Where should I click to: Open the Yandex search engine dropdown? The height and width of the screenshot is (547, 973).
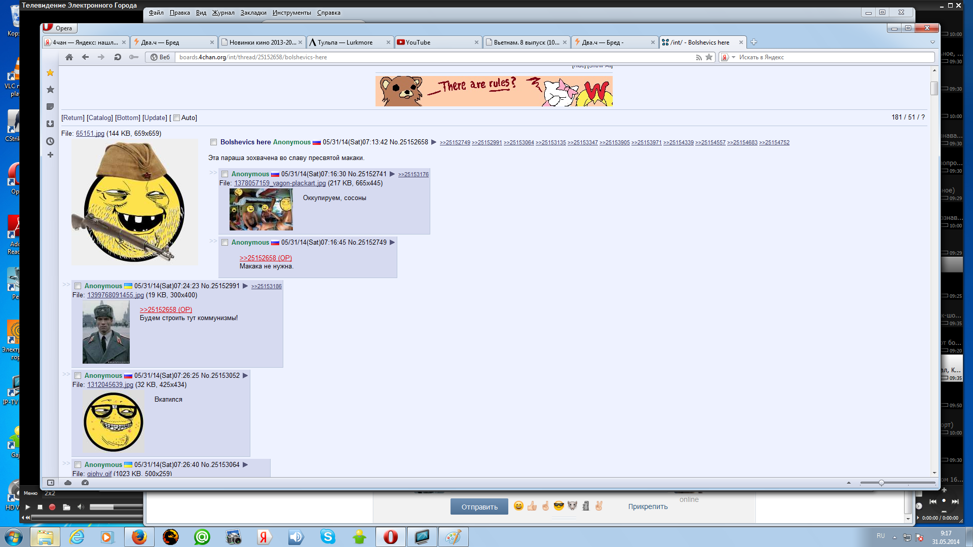coord(733,57)
